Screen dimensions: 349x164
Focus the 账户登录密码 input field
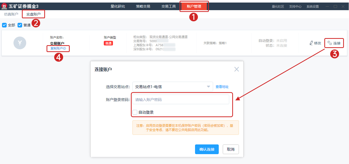[181, 100]
